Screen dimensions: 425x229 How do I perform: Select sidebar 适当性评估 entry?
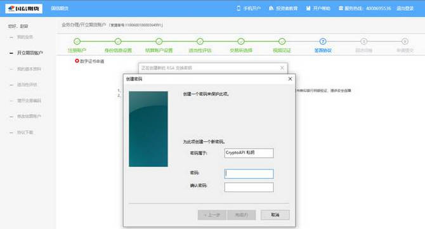click(x=27, y=84)
